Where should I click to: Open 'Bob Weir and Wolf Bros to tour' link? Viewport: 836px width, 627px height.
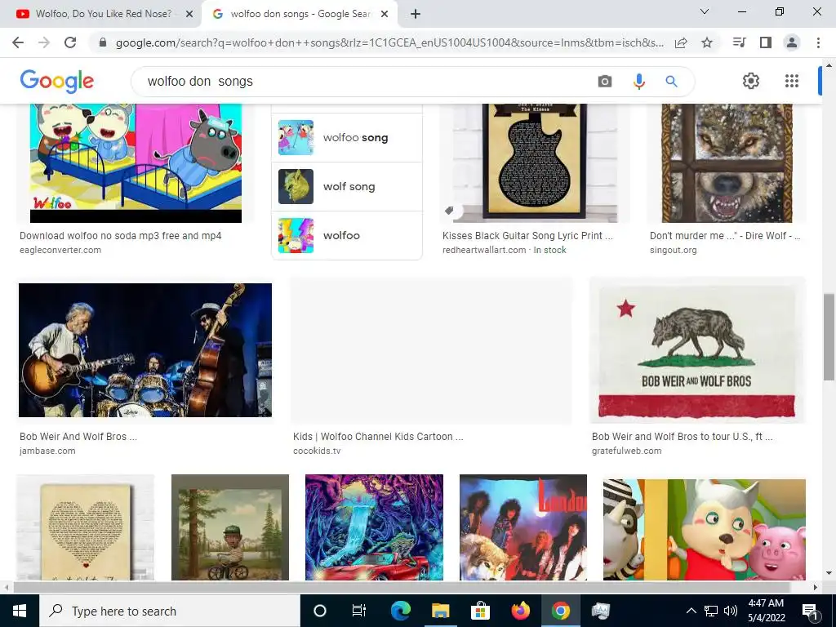(x=683, y=436)
